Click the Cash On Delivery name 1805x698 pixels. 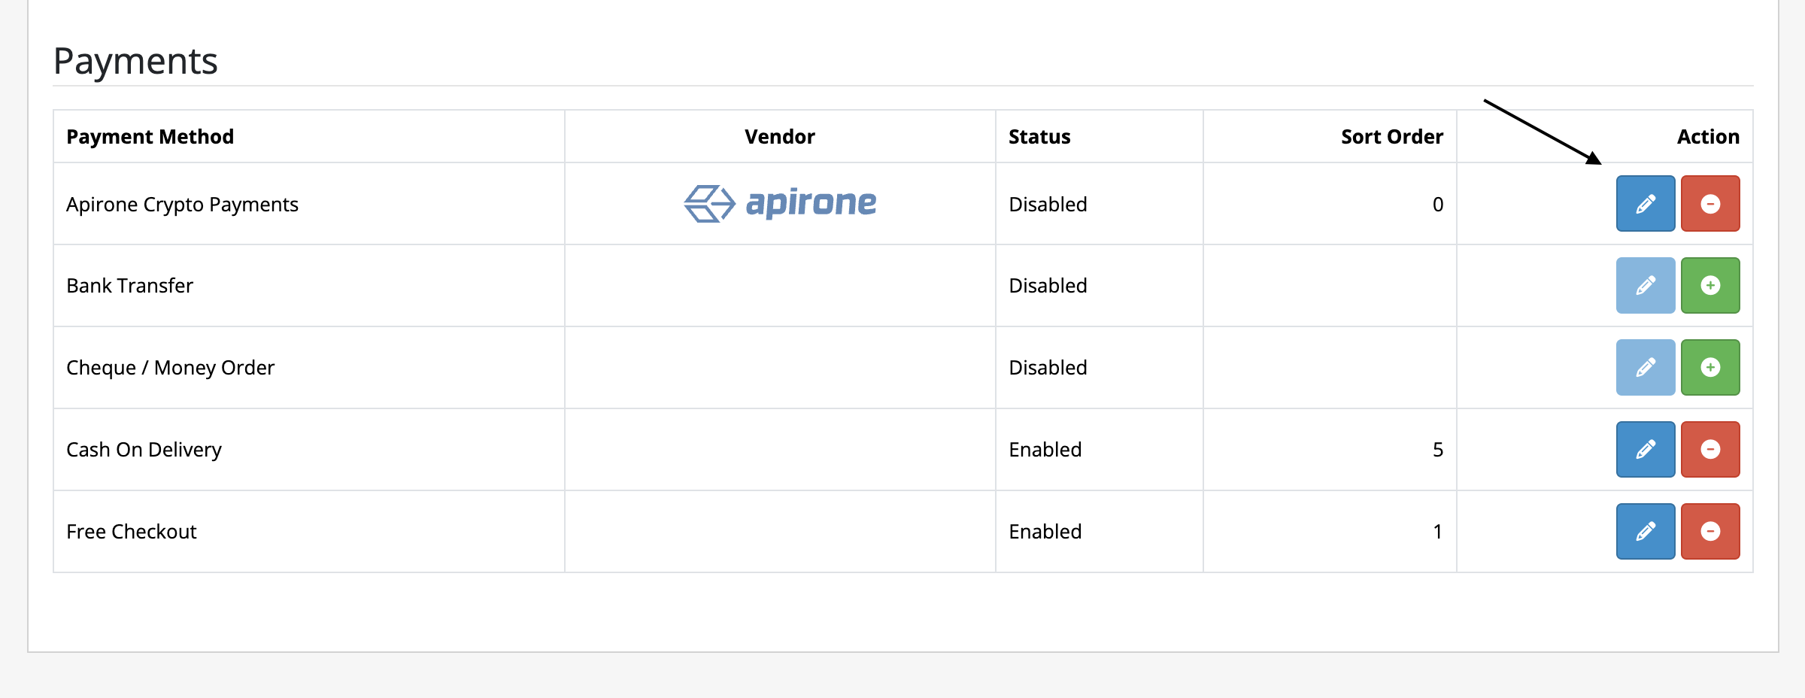144,450
